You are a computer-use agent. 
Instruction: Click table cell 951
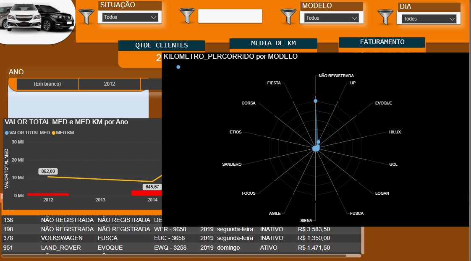click(x=8, y=248)
